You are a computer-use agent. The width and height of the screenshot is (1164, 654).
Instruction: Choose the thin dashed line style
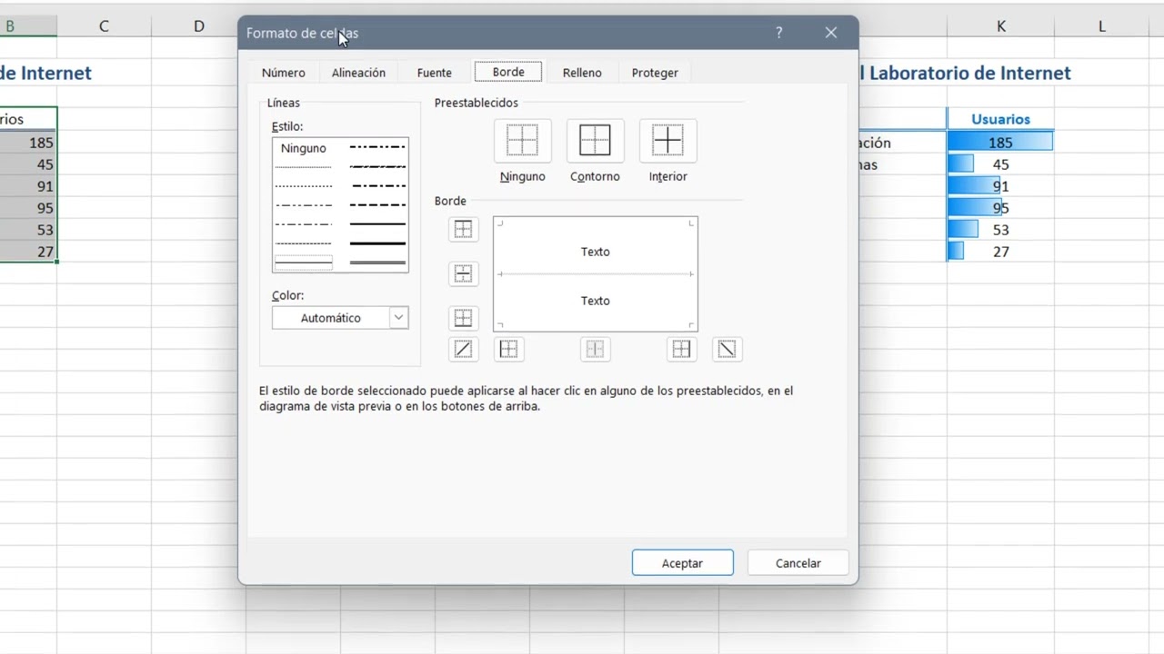coord(304,243)
